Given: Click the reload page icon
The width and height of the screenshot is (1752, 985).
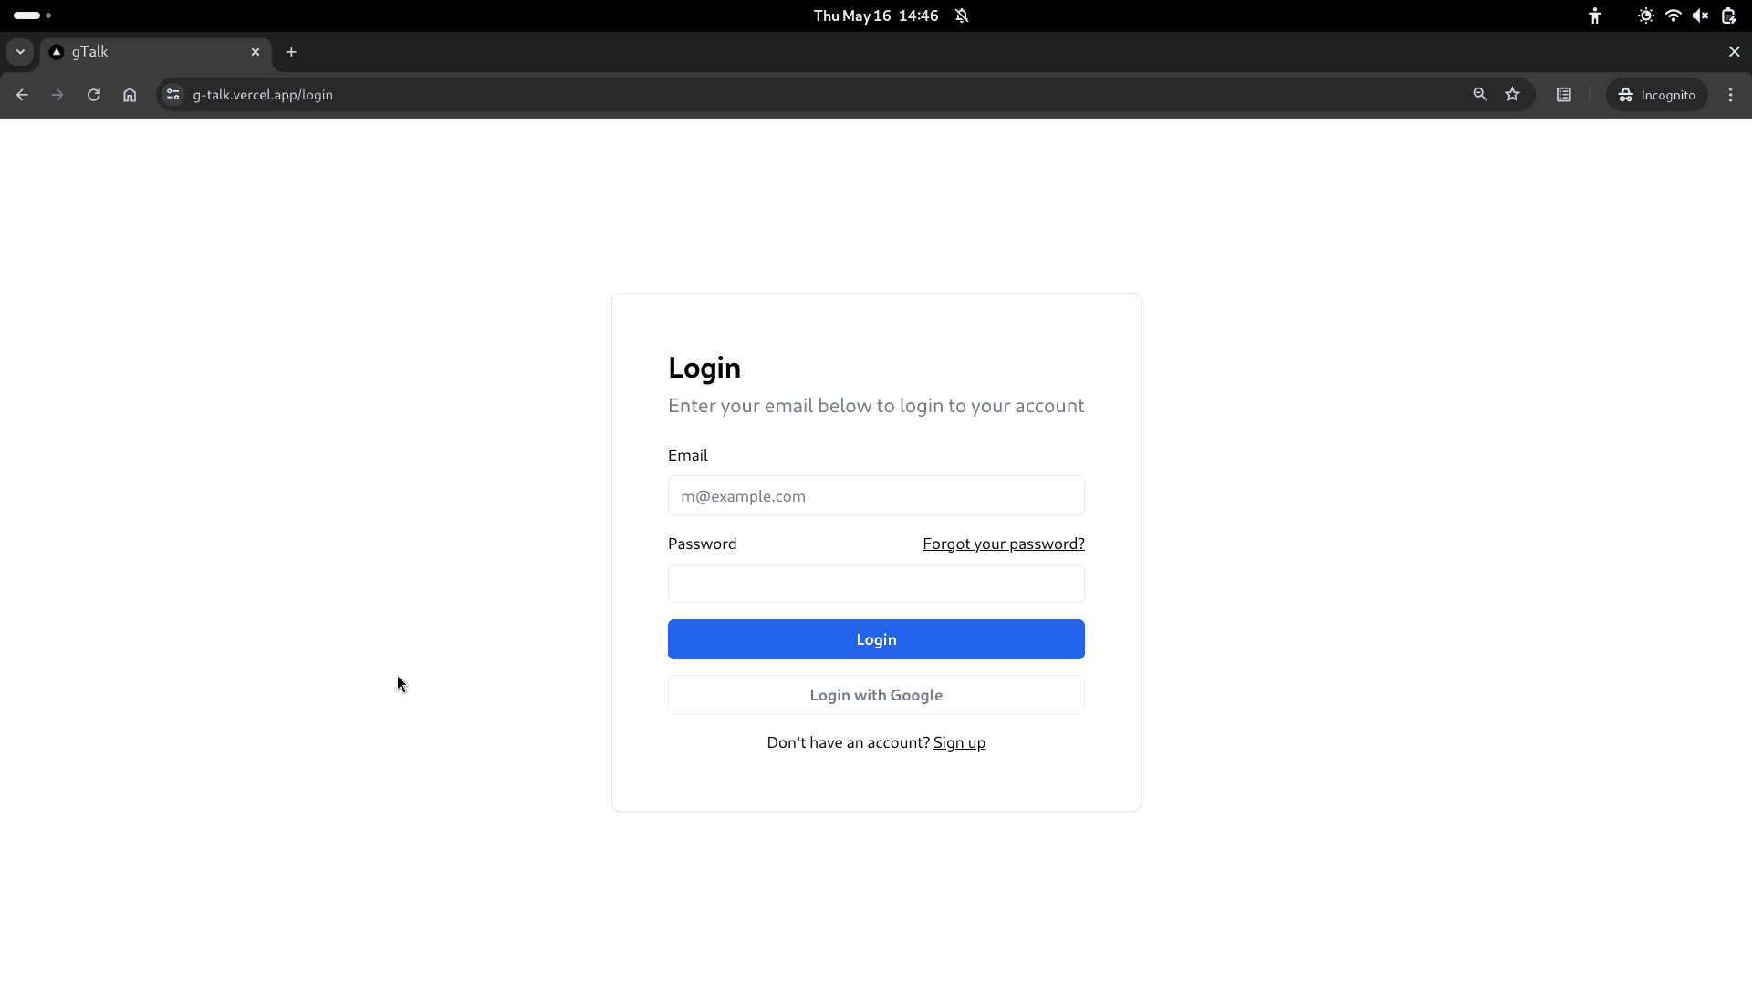Looking at the screenshot, I should pos(95,95).
